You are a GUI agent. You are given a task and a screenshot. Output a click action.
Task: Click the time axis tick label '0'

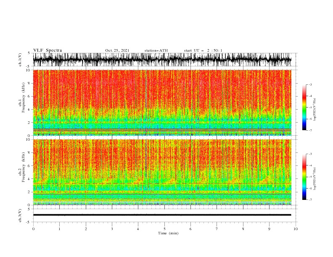(33, 229)
